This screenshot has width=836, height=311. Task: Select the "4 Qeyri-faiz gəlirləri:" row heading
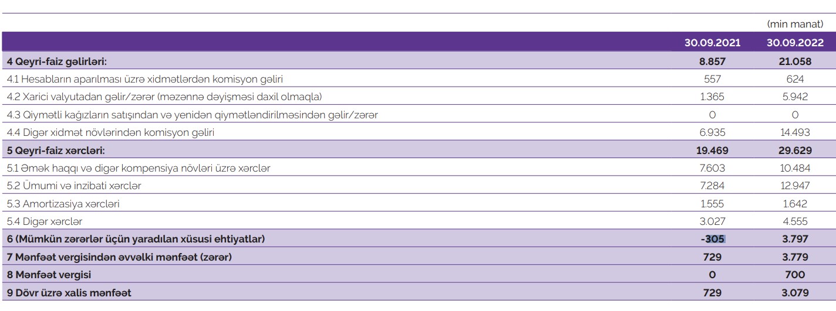coord(56,61)
